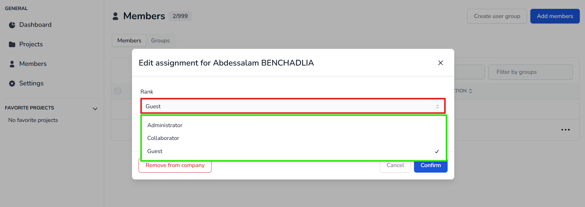
Task: Switch to the Groups tab
Action: tap(160, 41)
